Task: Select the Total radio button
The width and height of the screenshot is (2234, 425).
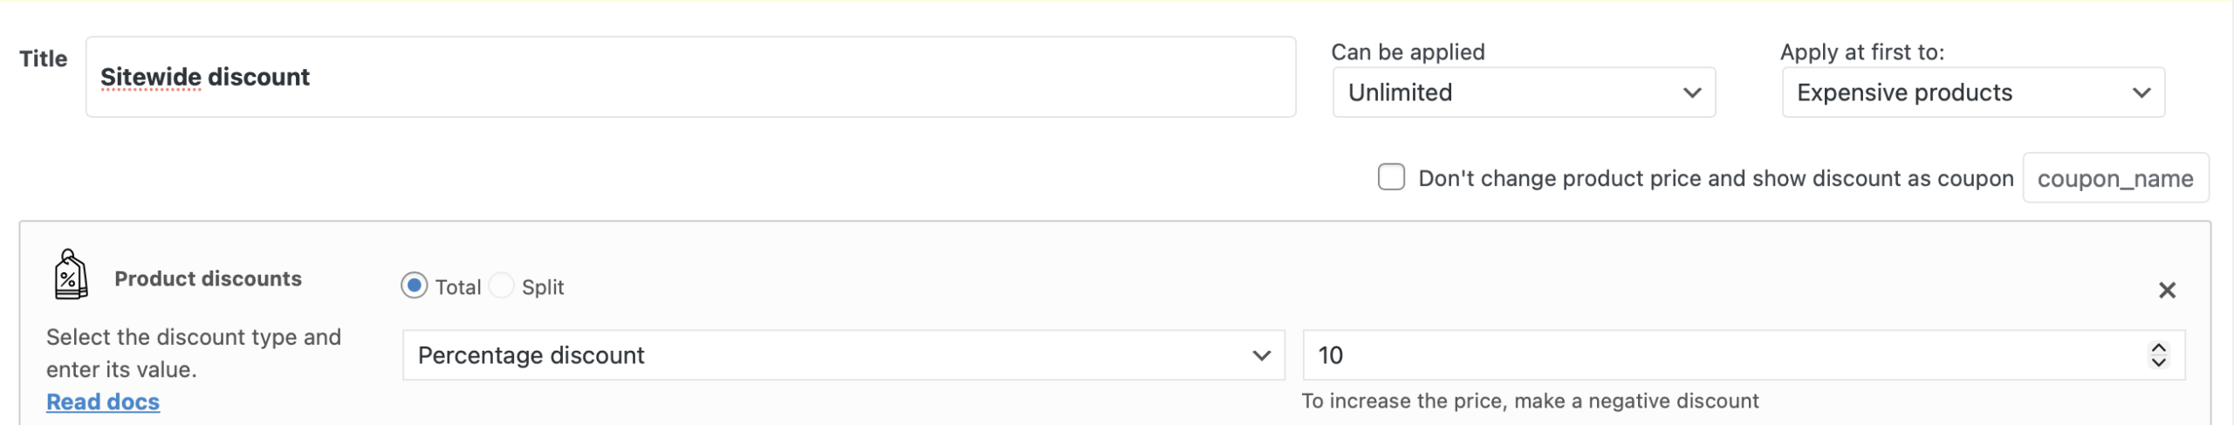Action: tap(415, 285)
